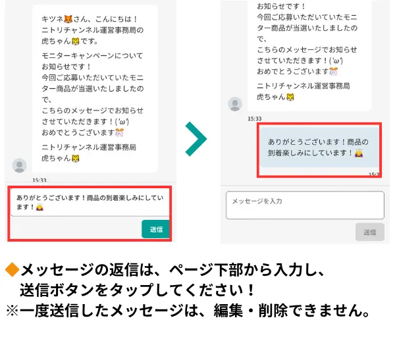The image size is (395, 341).
Task: Click the teal chevron arrow between screens
Action: [x=196, y=139]
